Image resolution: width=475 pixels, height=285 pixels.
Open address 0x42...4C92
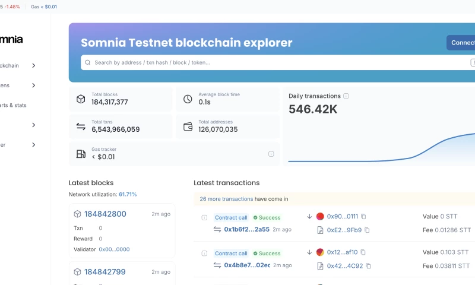345,266
